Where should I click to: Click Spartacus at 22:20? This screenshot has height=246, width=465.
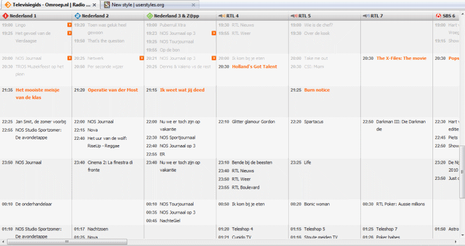coord(313,122)
